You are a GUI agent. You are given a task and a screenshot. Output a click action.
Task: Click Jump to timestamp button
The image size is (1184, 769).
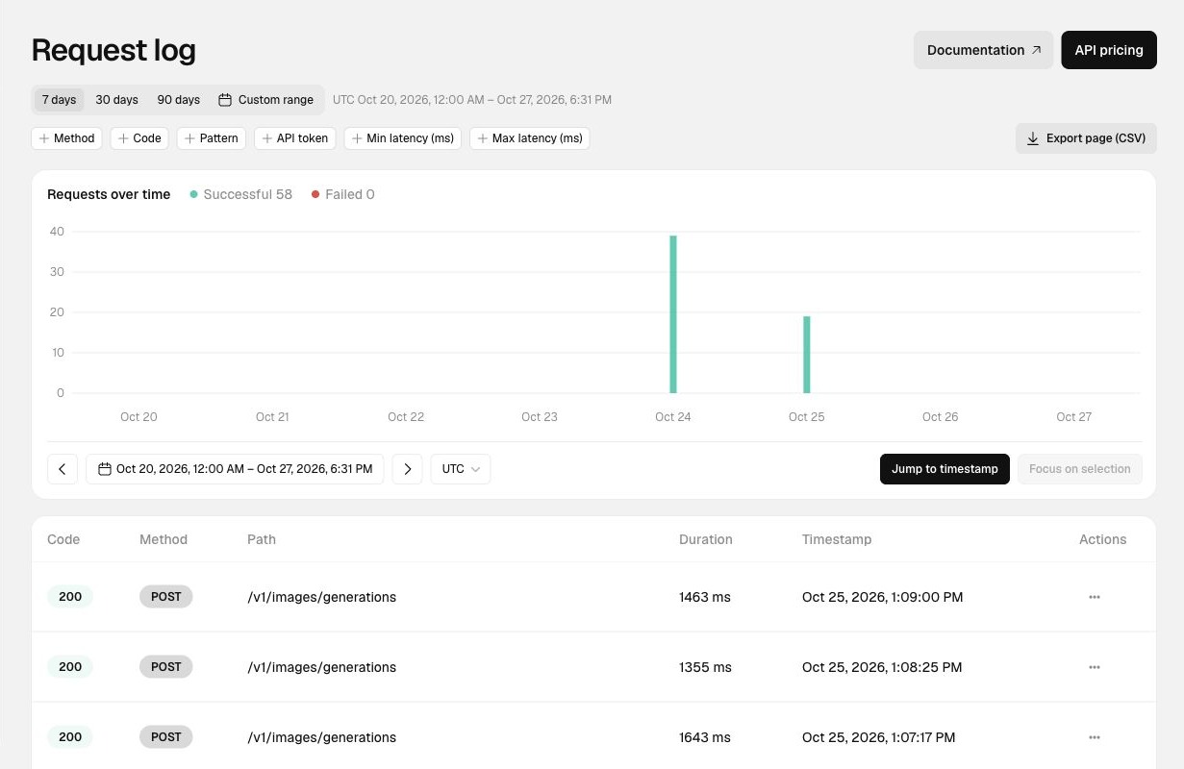pyautogui.click(x=945, y=469)
